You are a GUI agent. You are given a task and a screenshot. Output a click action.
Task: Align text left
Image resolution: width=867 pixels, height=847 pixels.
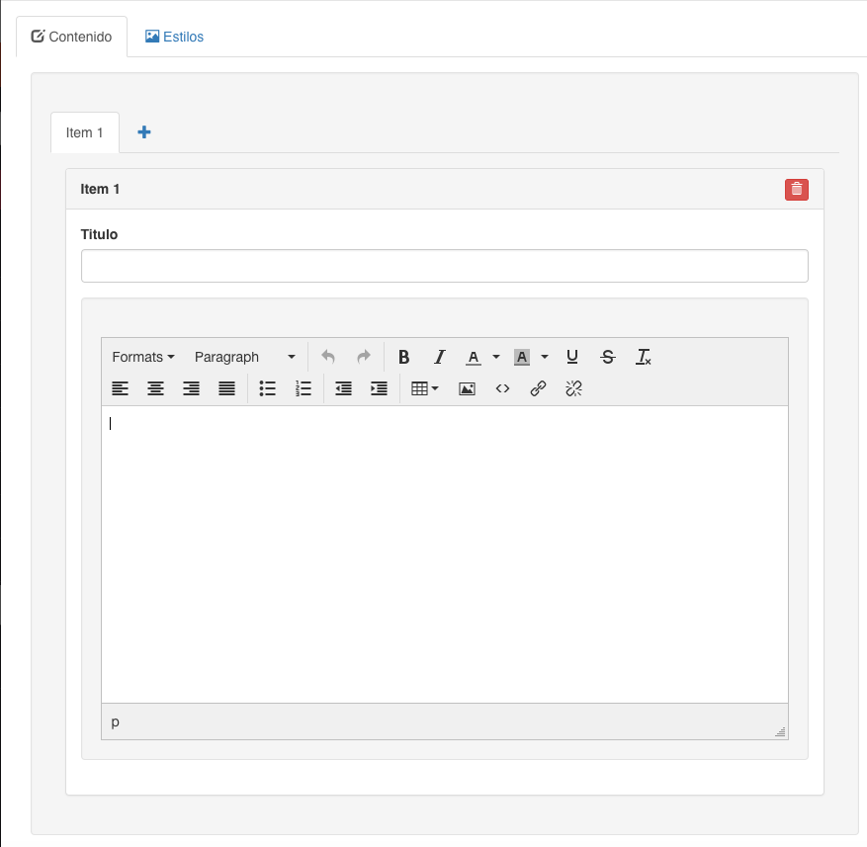click(x=120, y=388)
